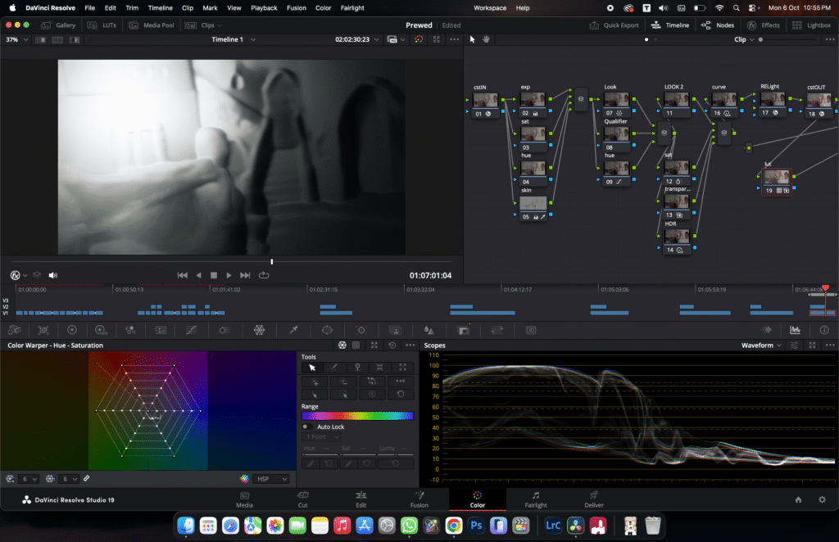This screenshot has width=839, height=542.
Task: Toggle the Auto Lock switch
Action: 306,427
